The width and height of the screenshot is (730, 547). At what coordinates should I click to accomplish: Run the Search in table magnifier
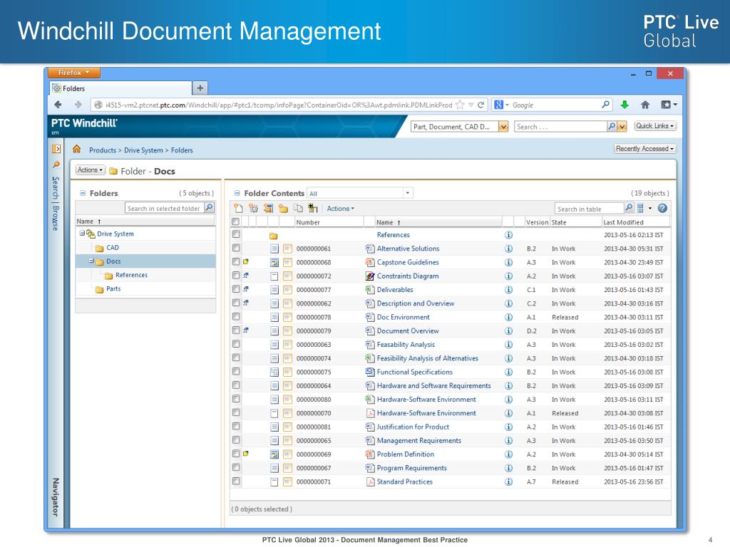click(x=629, y=208)
